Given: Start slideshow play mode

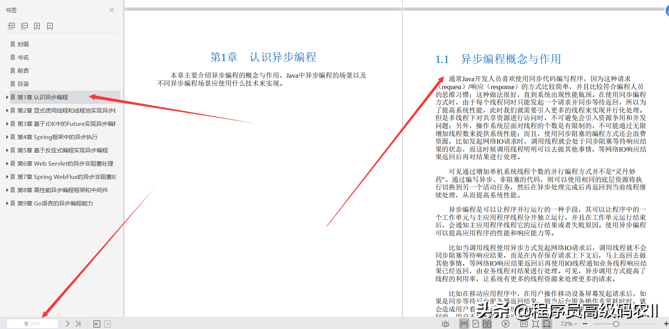Looking at the screenshot, I should [506, 324].
